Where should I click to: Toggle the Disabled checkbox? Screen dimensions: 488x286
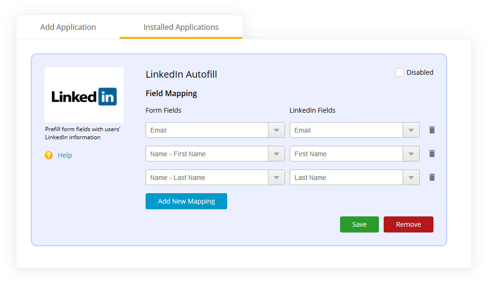(x=400, y=72)
